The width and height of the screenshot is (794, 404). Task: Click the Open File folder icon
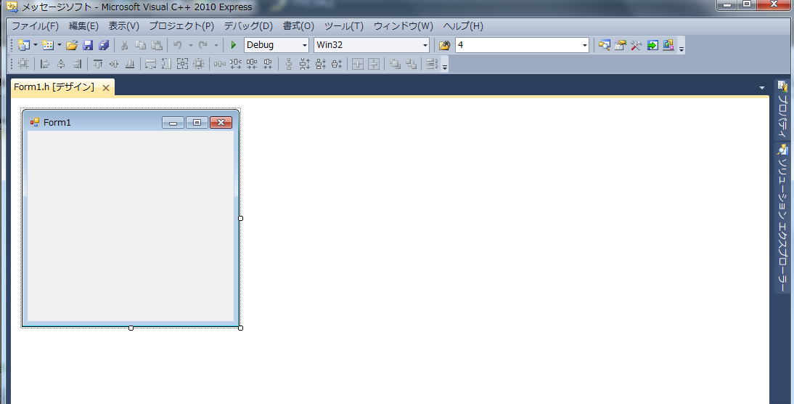coord(72,45)
